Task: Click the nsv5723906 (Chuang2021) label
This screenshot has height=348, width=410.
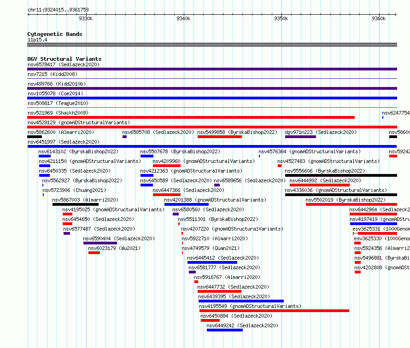Action: pos(74,190)
